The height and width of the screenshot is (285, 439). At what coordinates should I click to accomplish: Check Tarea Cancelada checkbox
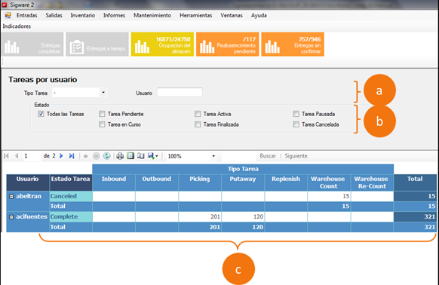pos(296,124)
